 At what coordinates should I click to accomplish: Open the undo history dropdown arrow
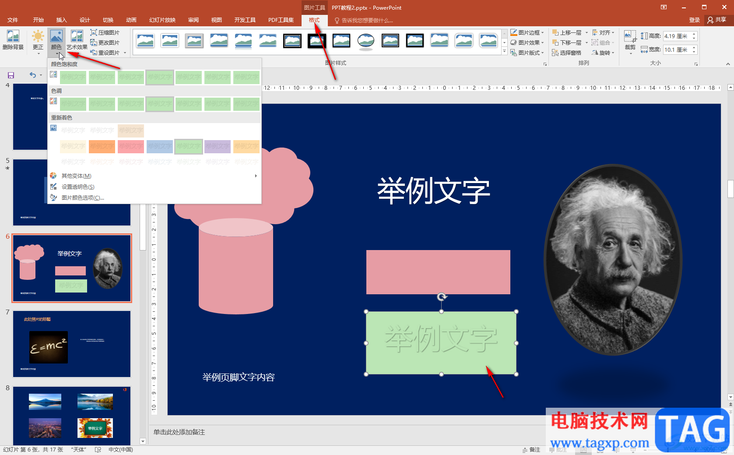click(x=41, y=75)
